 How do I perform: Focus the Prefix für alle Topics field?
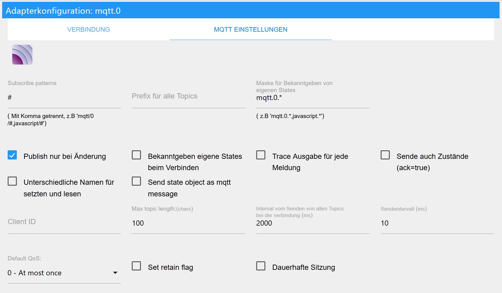click(188, 96)
